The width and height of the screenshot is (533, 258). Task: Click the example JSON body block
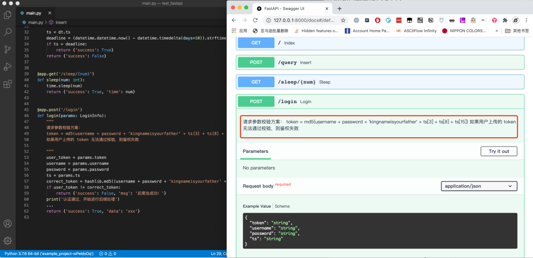[380, 231]
